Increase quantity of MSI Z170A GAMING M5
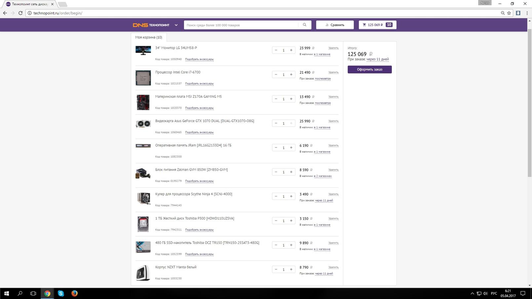The width and height of the screenshot is (532, 299). pos(291,99)
